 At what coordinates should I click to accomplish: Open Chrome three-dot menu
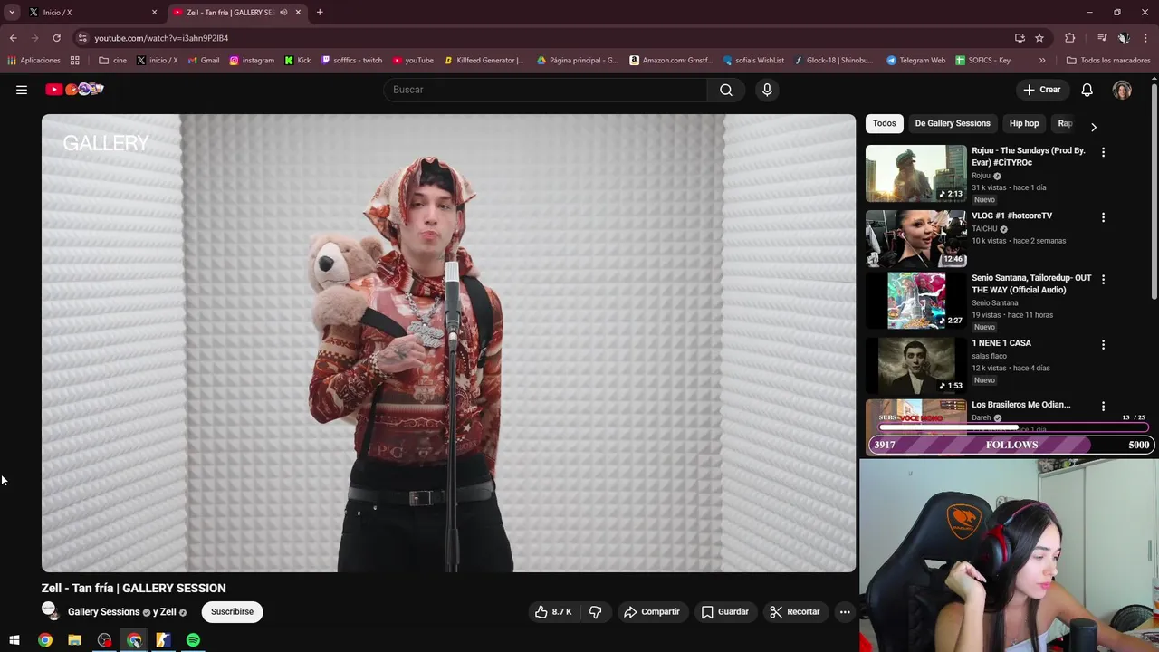click(x=1145, y=38)
